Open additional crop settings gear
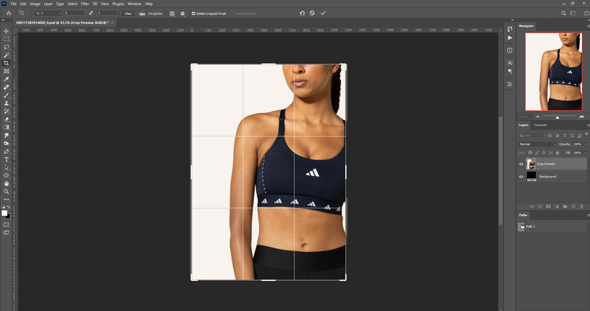Image resolution: width=590 pixels, height=311 pixels. (182, 14)
